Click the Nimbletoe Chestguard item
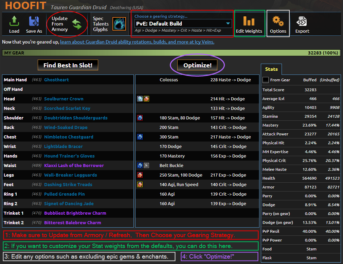343x264 pixels. (x=69, y=137)
